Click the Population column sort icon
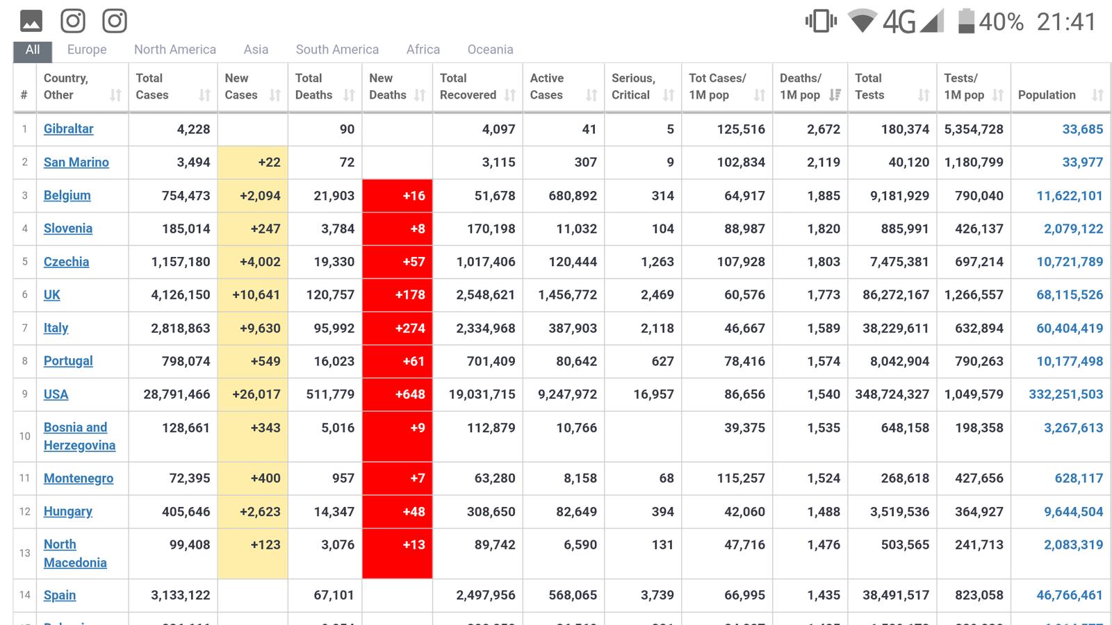1112x625 pixels. coord(1097,95)
